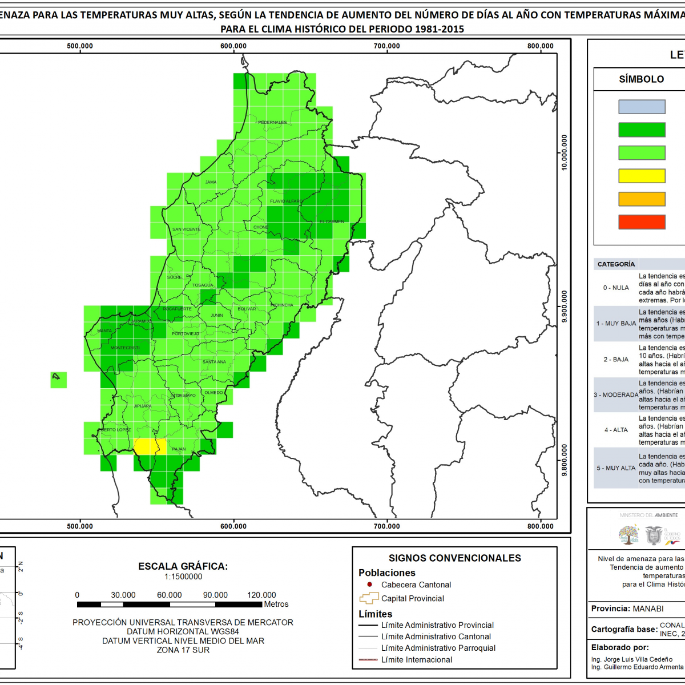Click the Poblaciones subheading
The height and width of the screenshot is (685, 685).
pyautogui.click(x=387, y=573)
